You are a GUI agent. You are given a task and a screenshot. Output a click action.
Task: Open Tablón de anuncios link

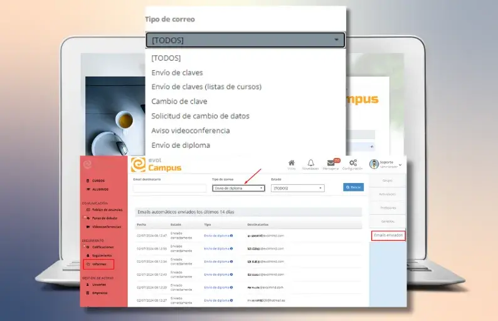click(x=107, y=210)
